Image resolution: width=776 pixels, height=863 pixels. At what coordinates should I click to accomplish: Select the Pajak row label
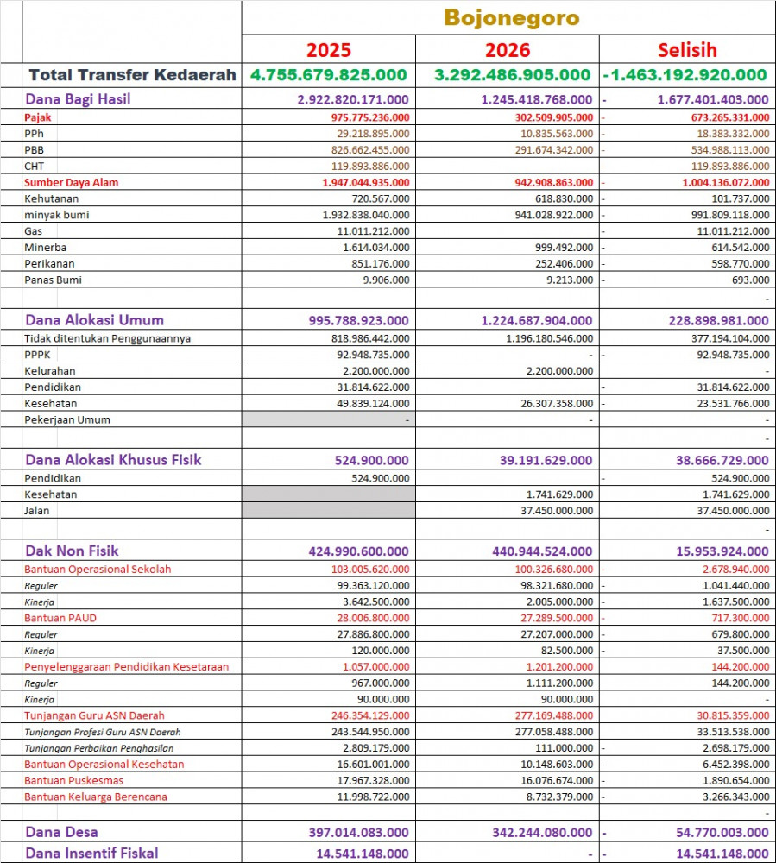pos(37,117)
